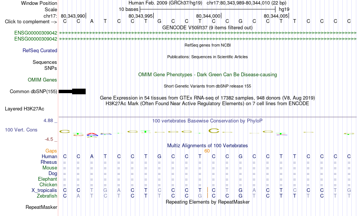
Task: Click the Elephant species row label
Action: tap(47, 179)
